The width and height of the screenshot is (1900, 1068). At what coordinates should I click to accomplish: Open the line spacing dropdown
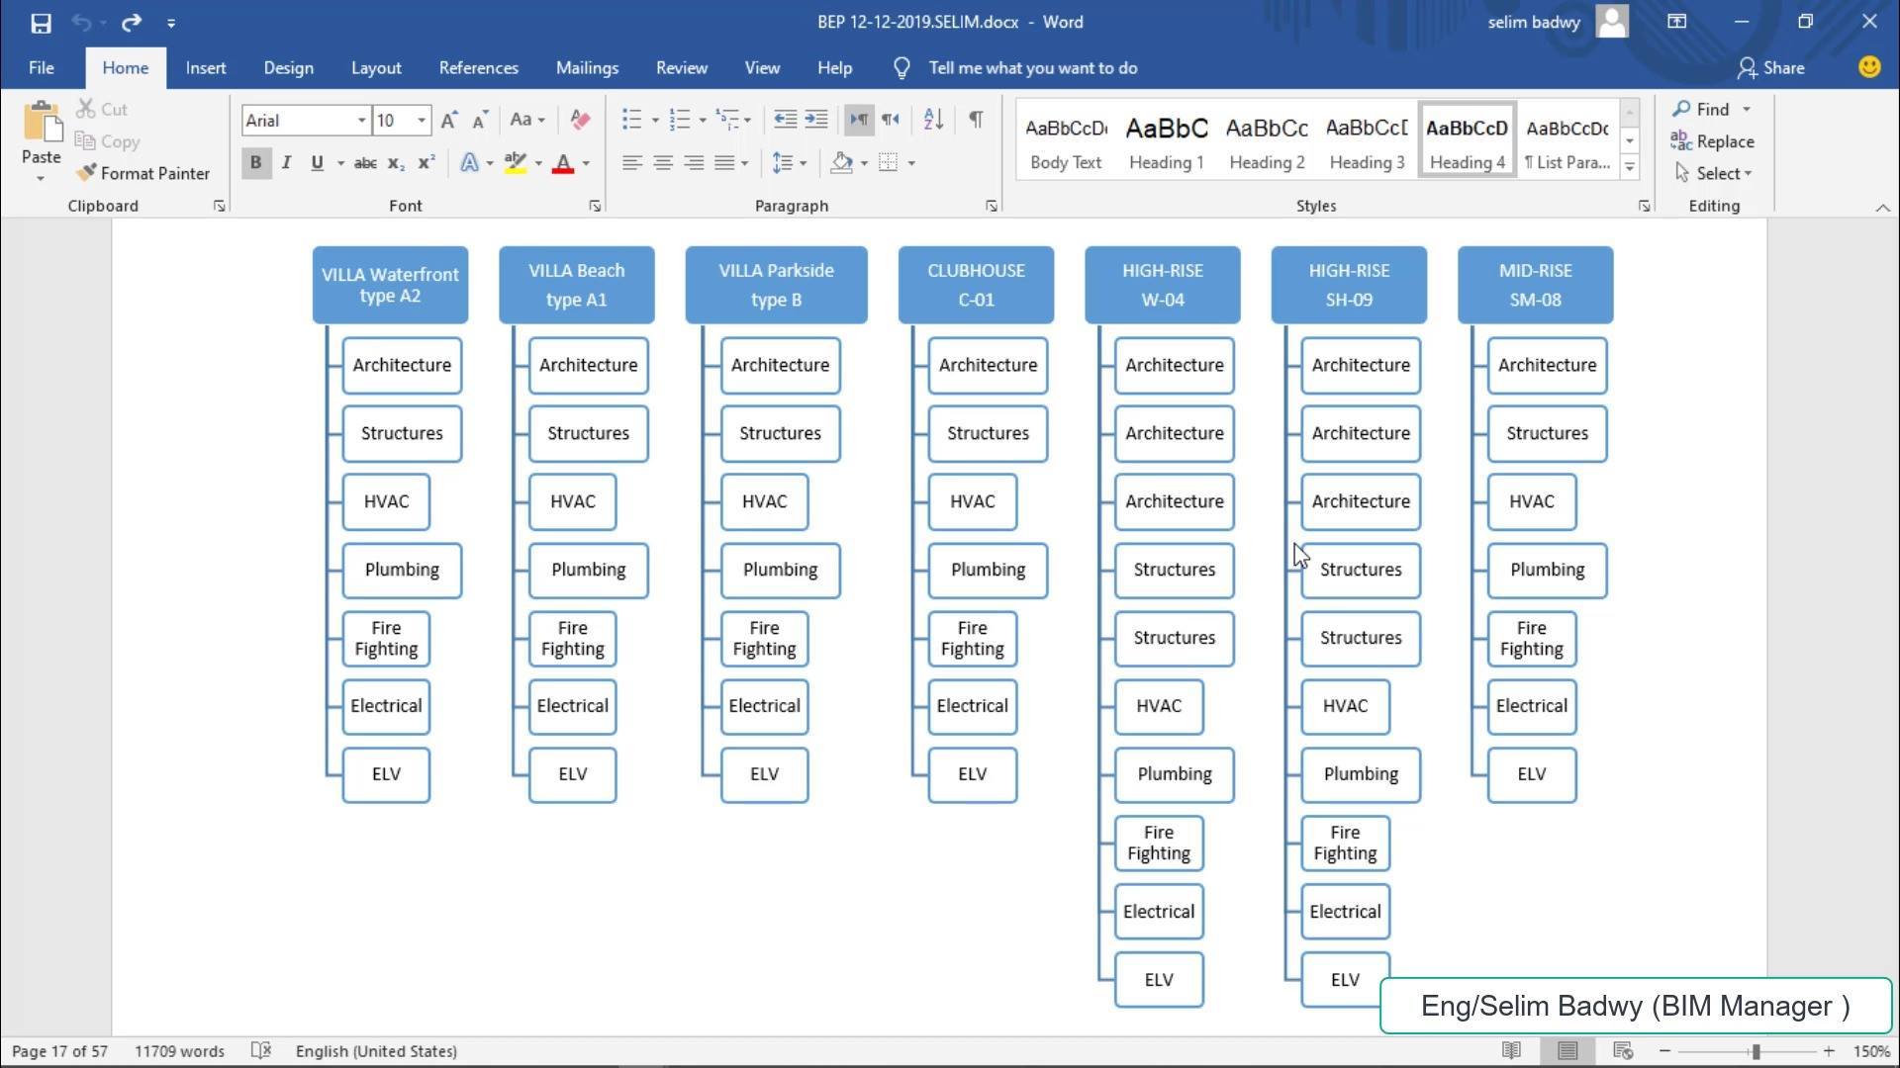tap(789, 163)
